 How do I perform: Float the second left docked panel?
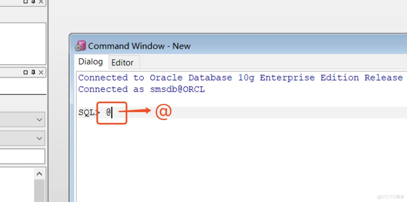[x=26, y=72]
